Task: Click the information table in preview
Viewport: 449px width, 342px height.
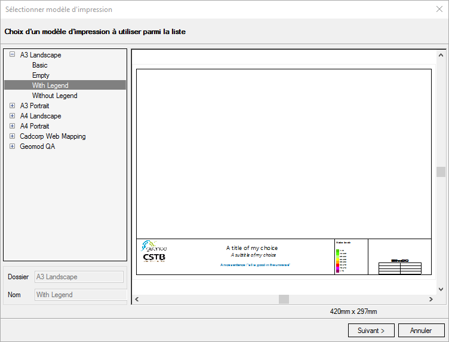Action: pos(400,268)
